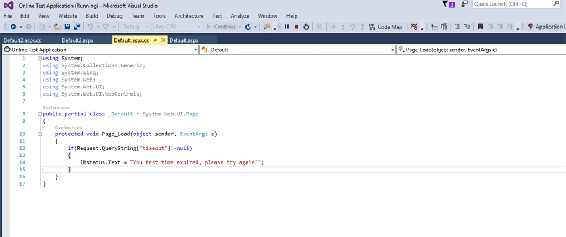Screen dimensions: 566x237
Task: Open the Undo history dropdown arrow
Action: click(98, 27)
